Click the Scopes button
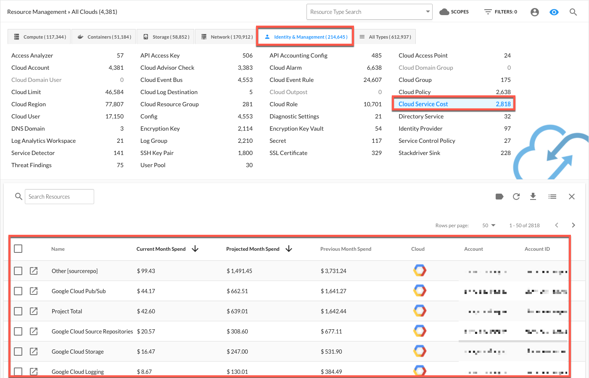 point(454,12)
